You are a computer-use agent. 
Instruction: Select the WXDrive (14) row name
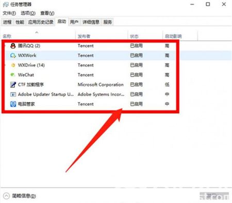tap(31, 65)
